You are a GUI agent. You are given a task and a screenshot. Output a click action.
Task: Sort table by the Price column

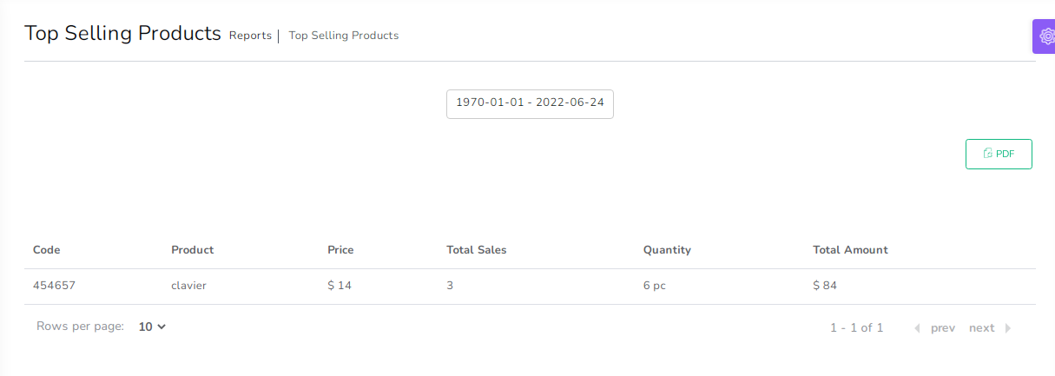coord(340,250)
